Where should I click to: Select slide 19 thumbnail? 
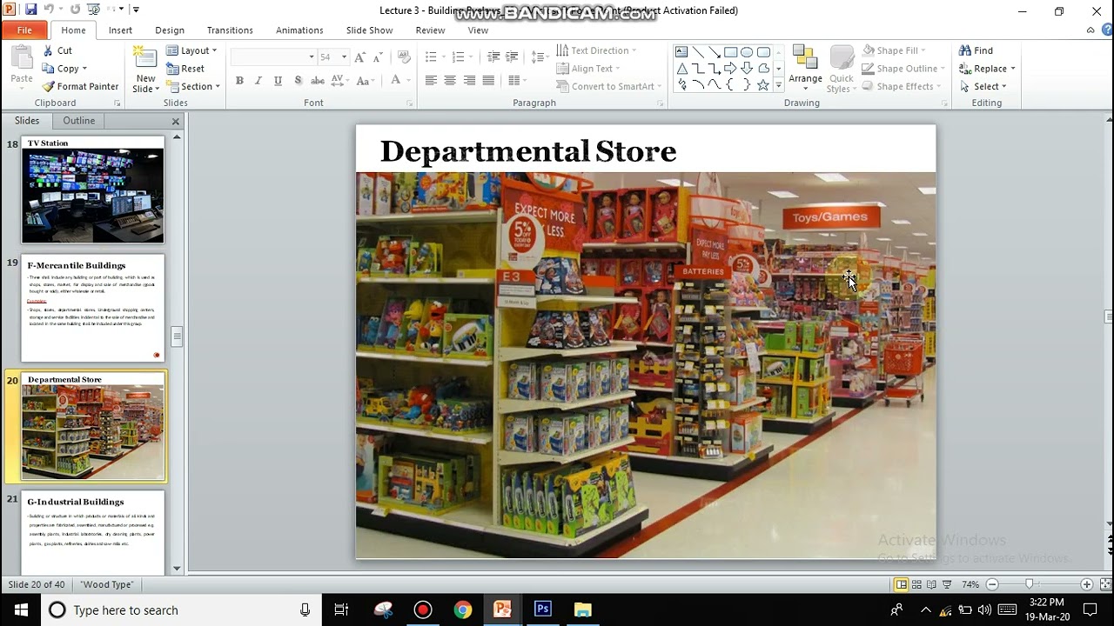pos(92,307)
